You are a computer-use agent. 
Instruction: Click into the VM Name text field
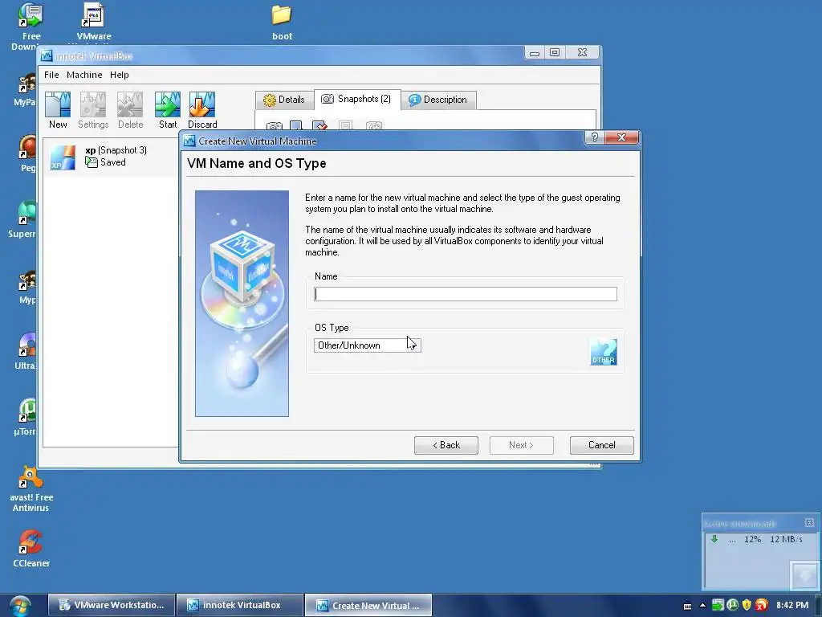[466, 294]
